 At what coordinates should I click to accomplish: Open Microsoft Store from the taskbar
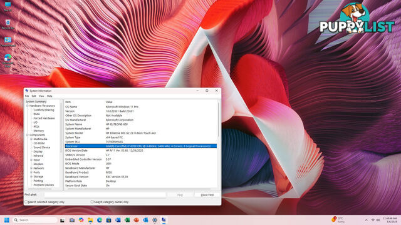click(108, 220)
